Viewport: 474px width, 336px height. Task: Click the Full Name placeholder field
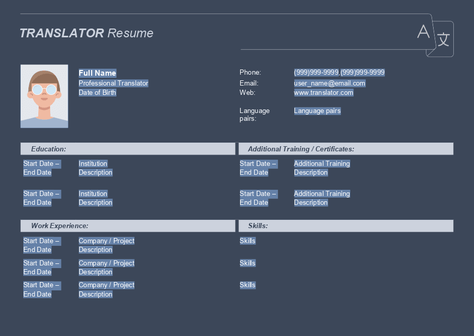pyautogui.click(x=97, y=73)
